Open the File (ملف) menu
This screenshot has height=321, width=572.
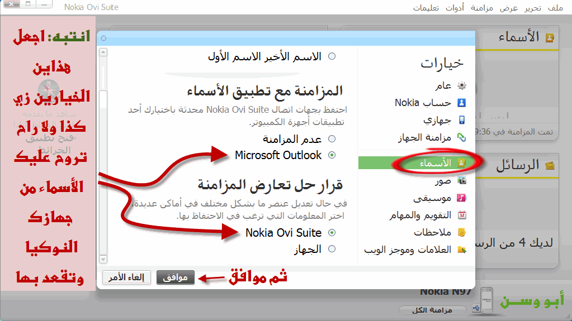555,8
